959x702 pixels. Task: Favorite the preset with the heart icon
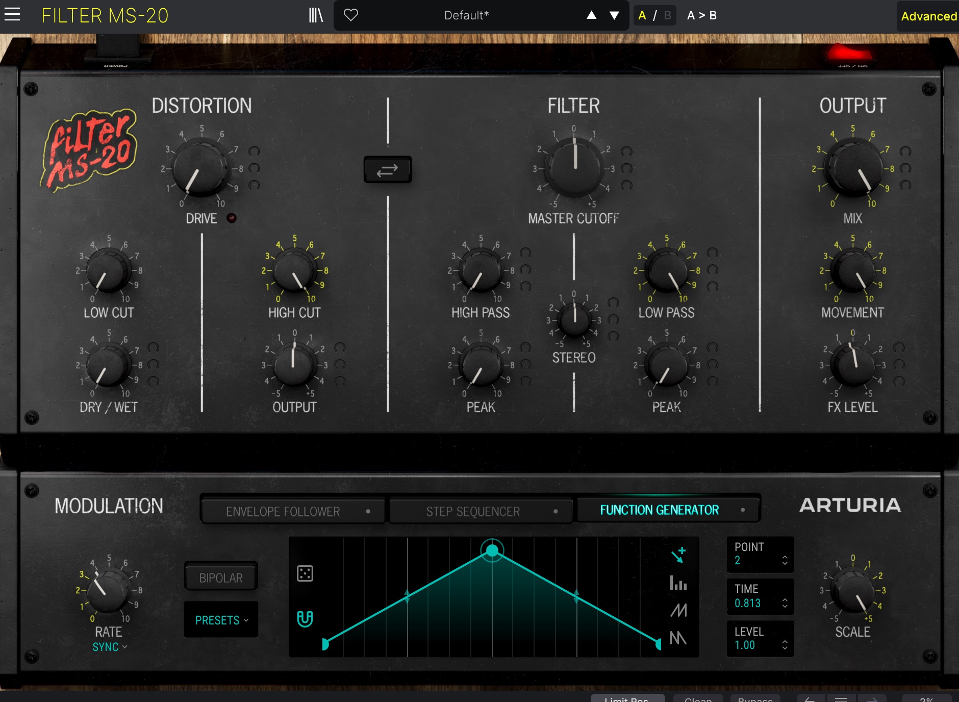point(351,15)
